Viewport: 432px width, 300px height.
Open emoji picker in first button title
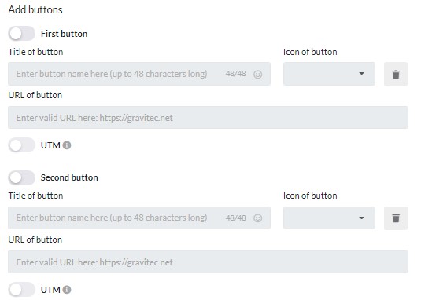(x=257, y=75)
